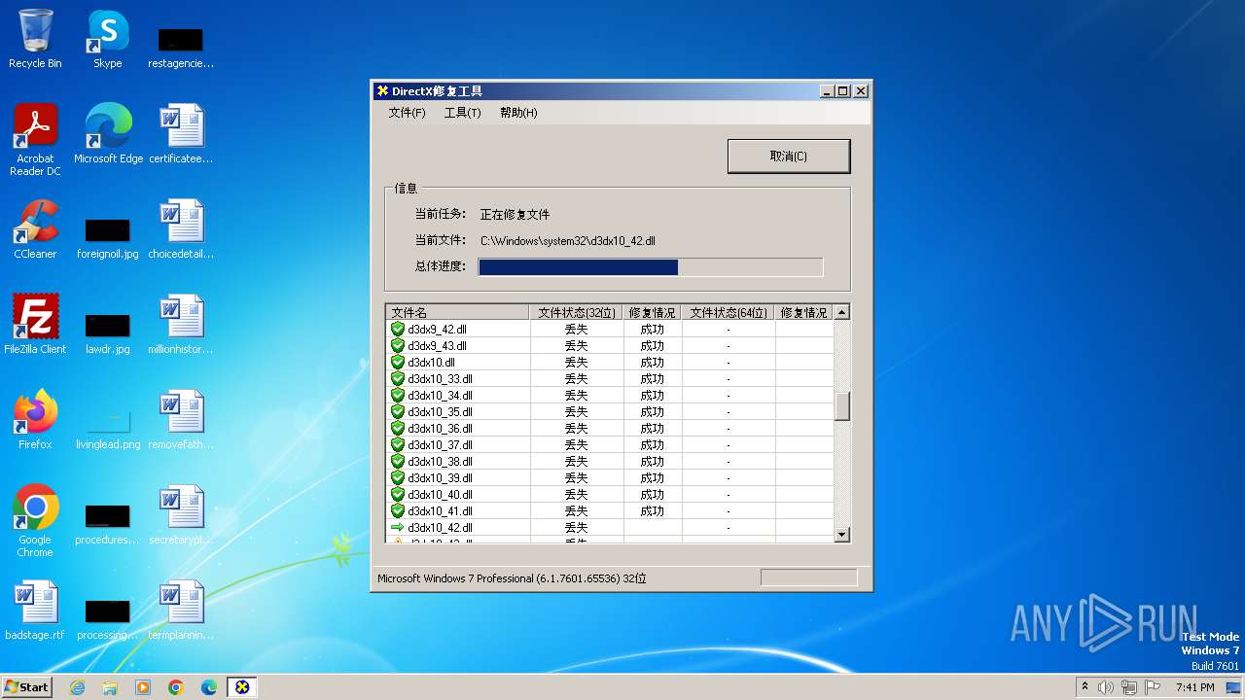Select the d3dx10_42.dll row name

click(x=440, y=528)
